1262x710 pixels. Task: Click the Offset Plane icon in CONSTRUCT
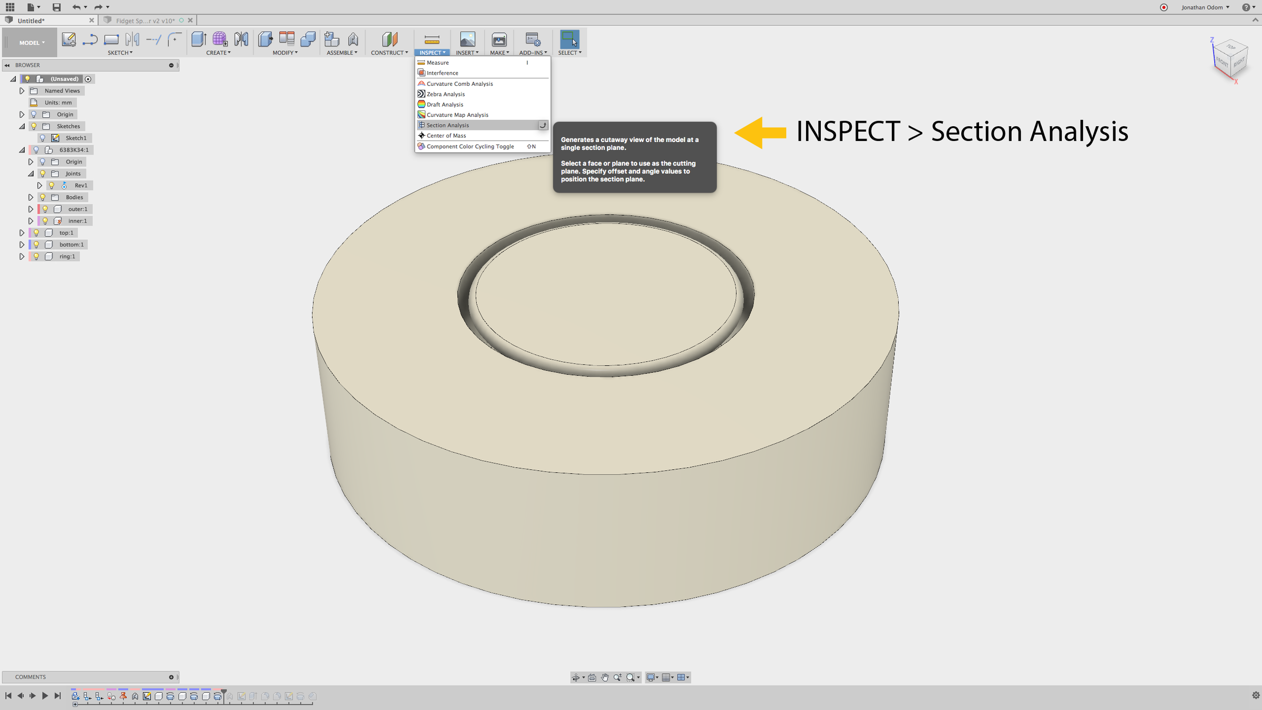[389, 39]
